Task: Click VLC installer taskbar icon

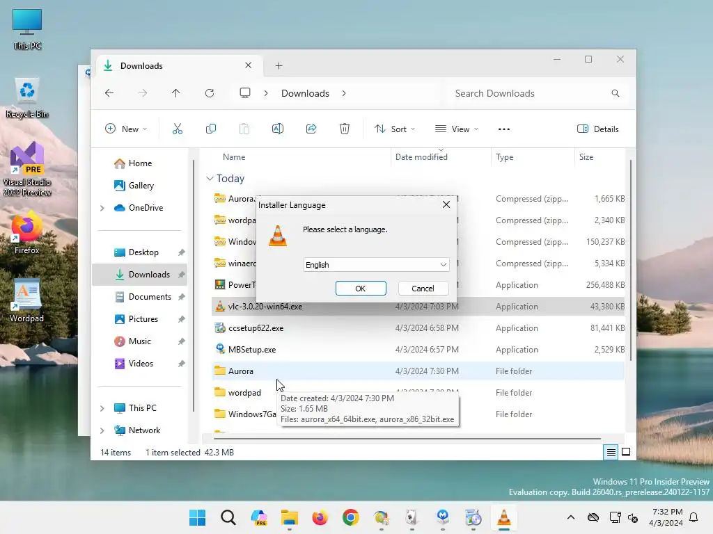Action: (x=504, y=517)
